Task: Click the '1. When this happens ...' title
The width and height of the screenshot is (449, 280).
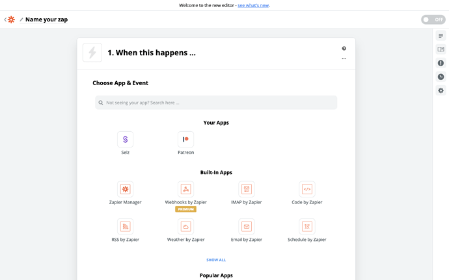Action: (152, 53)
